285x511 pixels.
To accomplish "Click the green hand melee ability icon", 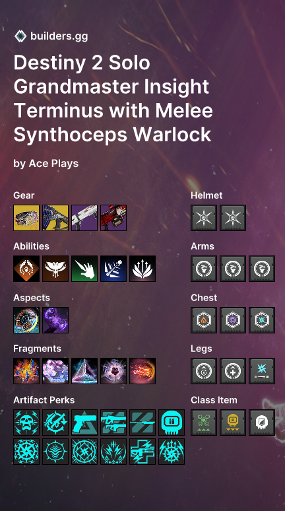I will tap(84, 269).
